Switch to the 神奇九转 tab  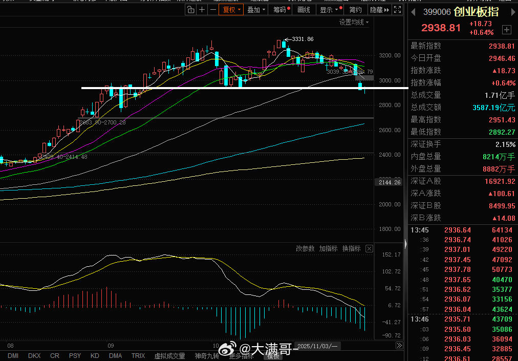click(206, 356)
